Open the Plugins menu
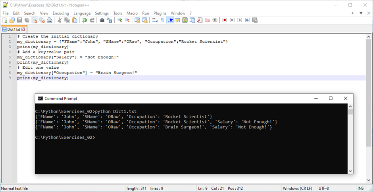This screenshot has width=373, height=192. pyautogui.click(x=160, y=13)
